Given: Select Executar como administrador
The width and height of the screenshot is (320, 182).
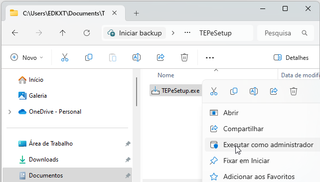Looking at the screenshot, I should click(x=262, y=145).
